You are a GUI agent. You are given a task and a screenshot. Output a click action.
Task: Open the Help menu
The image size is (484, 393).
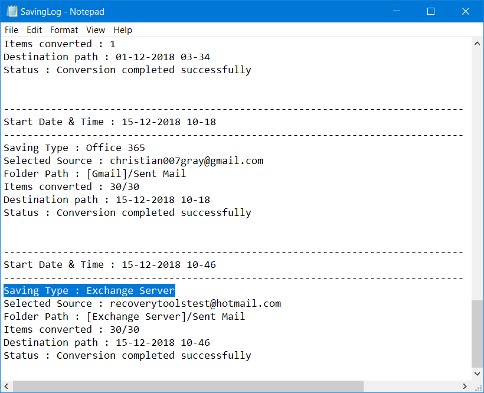(123, 30)
